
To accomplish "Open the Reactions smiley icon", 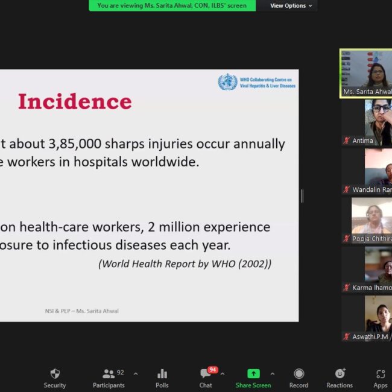I will point(340,374).
